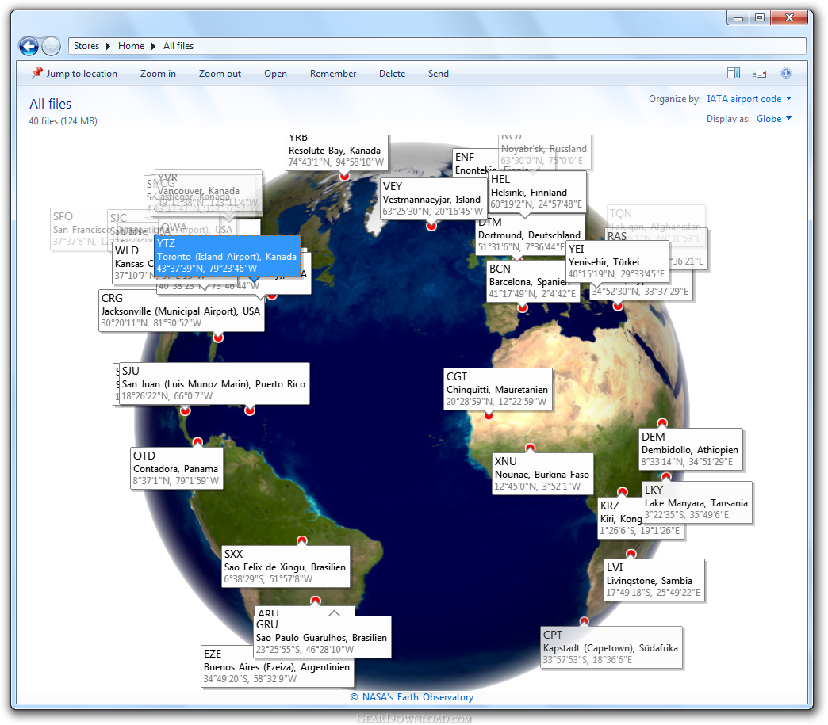Click Delete in the toolbar

click(x=393, y=74)
